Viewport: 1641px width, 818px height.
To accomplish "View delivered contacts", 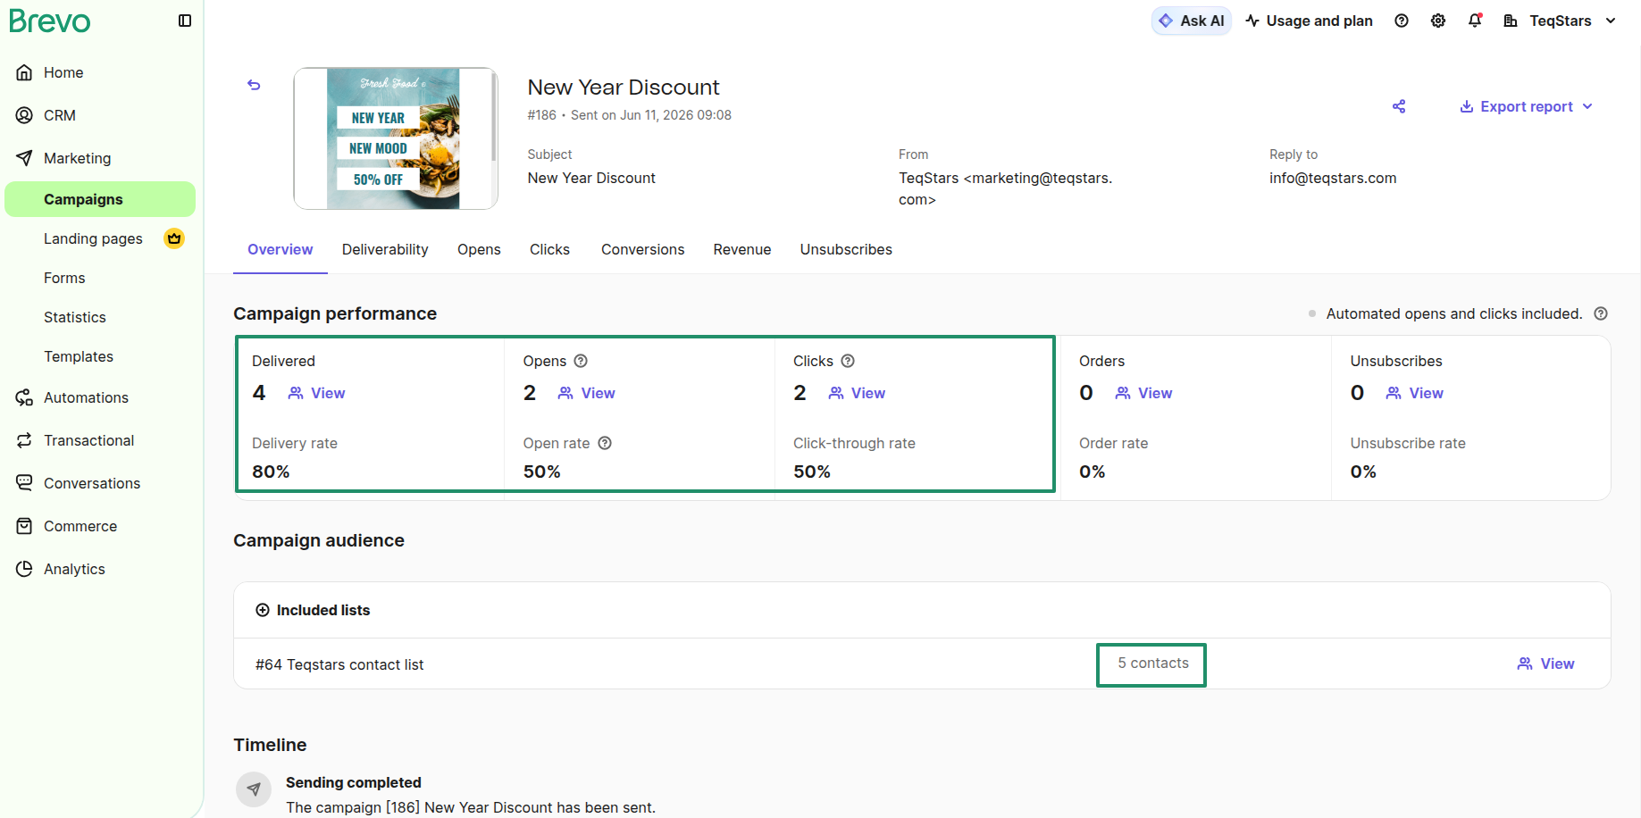I will [317, 393].
